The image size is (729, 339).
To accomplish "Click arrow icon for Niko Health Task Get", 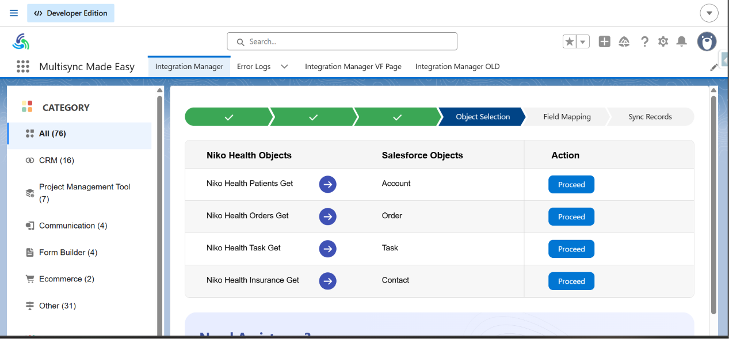I will [328, 249].
